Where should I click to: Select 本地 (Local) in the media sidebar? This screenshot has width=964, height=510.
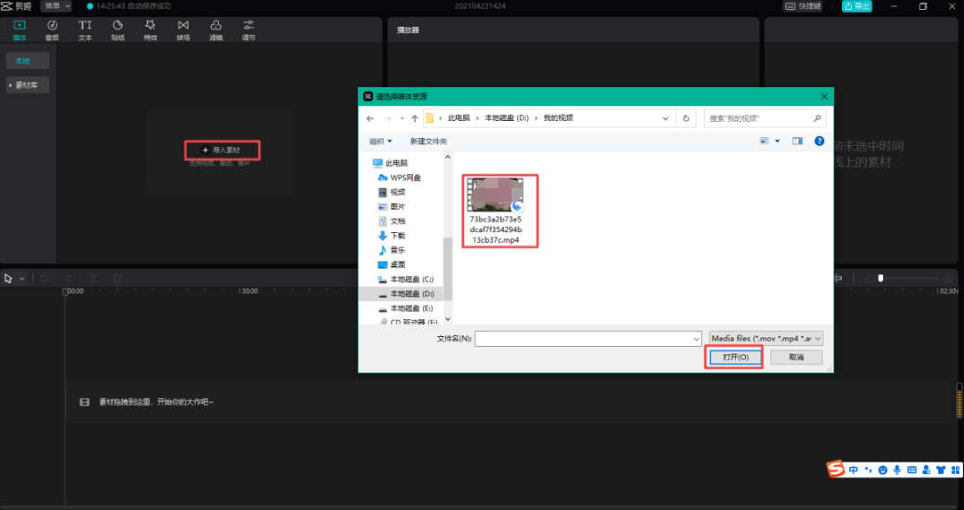tap(27, 61)
